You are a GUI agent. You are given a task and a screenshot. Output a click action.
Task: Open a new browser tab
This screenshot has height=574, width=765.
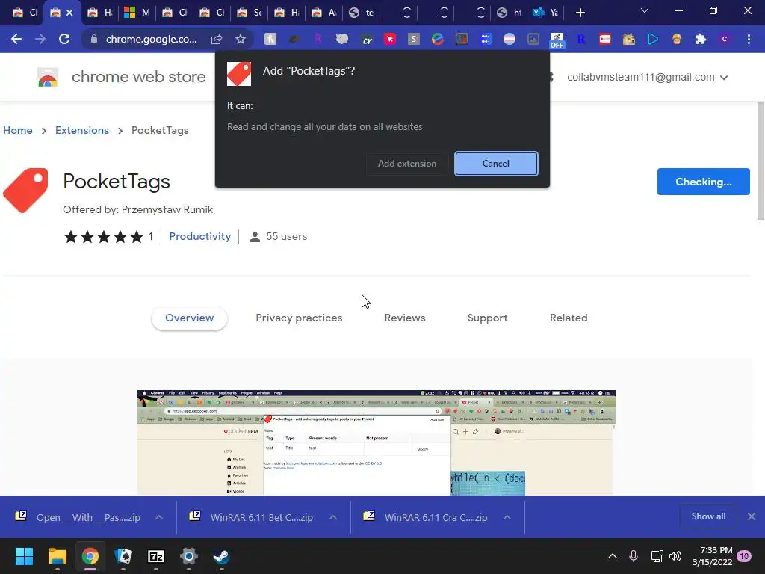580,13
